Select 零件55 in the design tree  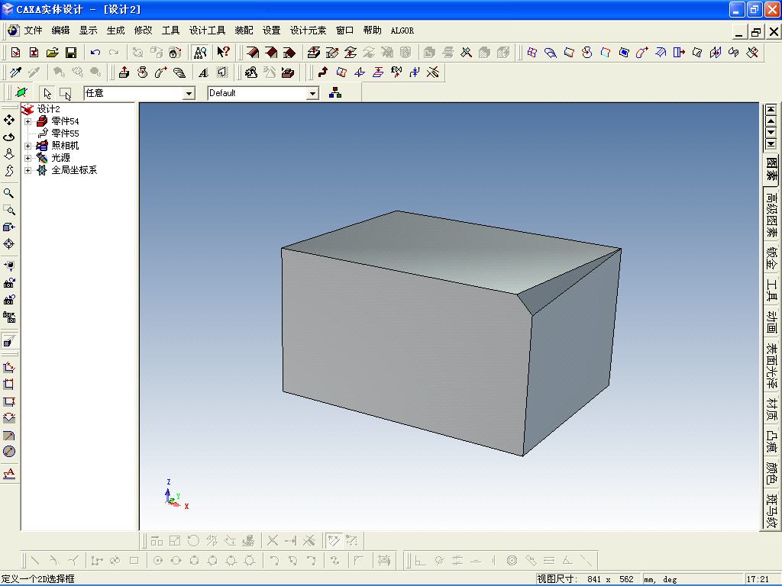(x=66, y=134)
